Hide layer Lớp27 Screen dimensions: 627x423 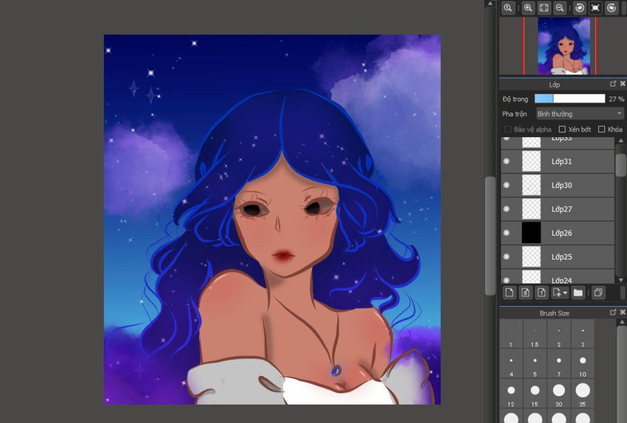506,209
